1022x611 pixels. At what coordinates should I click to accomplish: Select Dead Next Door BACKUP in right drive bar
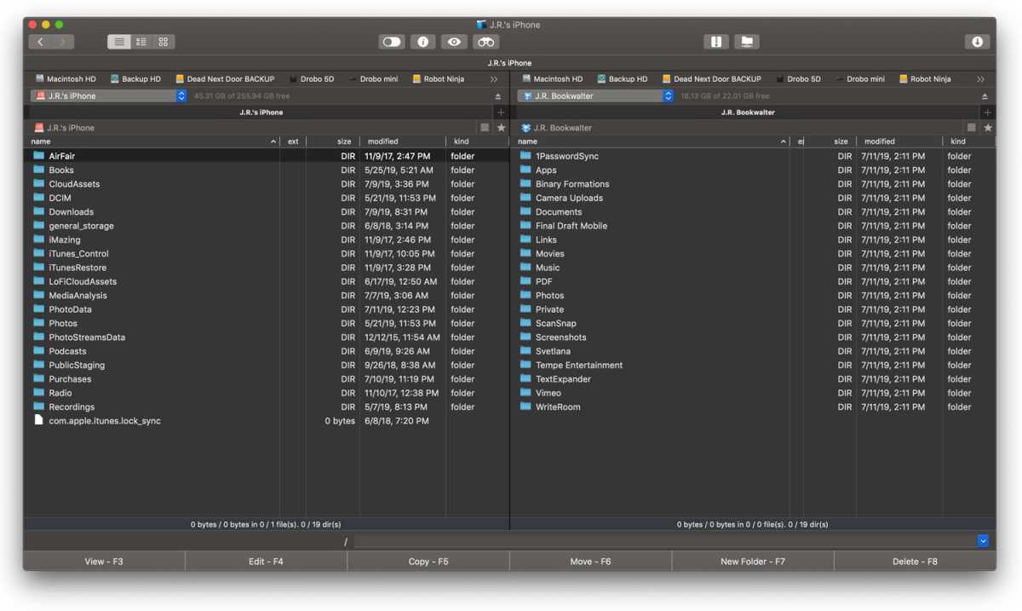click(x=712, y=79)
